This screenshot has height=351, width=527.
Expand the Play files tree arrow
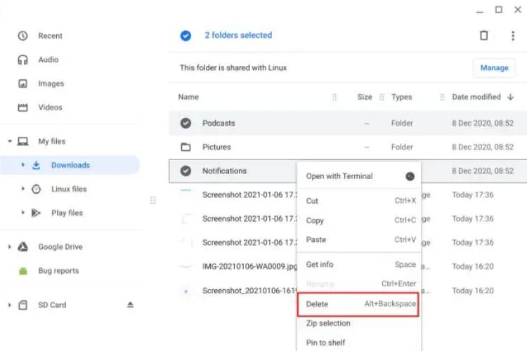(x=23, y=213)
